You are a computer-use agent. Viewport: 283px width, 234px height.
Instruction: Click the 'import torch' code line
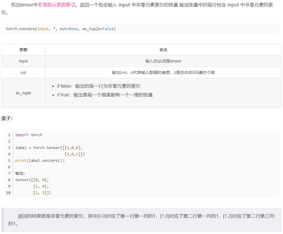click(29, 135)
